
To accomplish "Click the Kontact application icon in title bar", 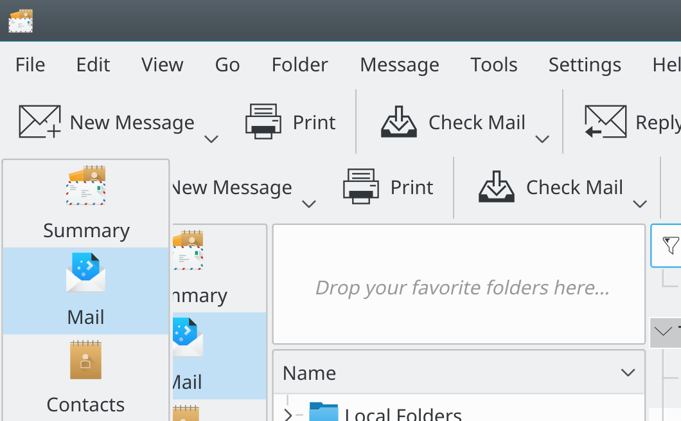I will [21, 21].
